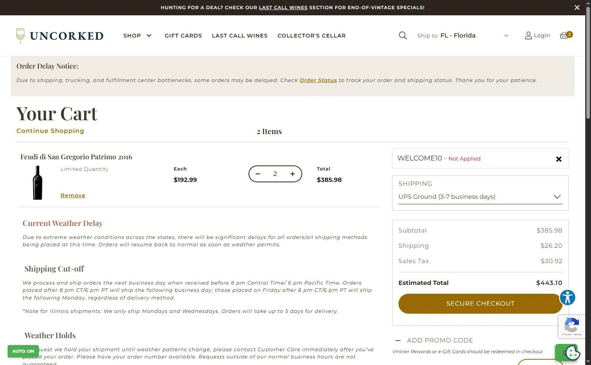Click the reCAPTCHA badge
Screen dimensions: 591x365
[x=571, y=327]
